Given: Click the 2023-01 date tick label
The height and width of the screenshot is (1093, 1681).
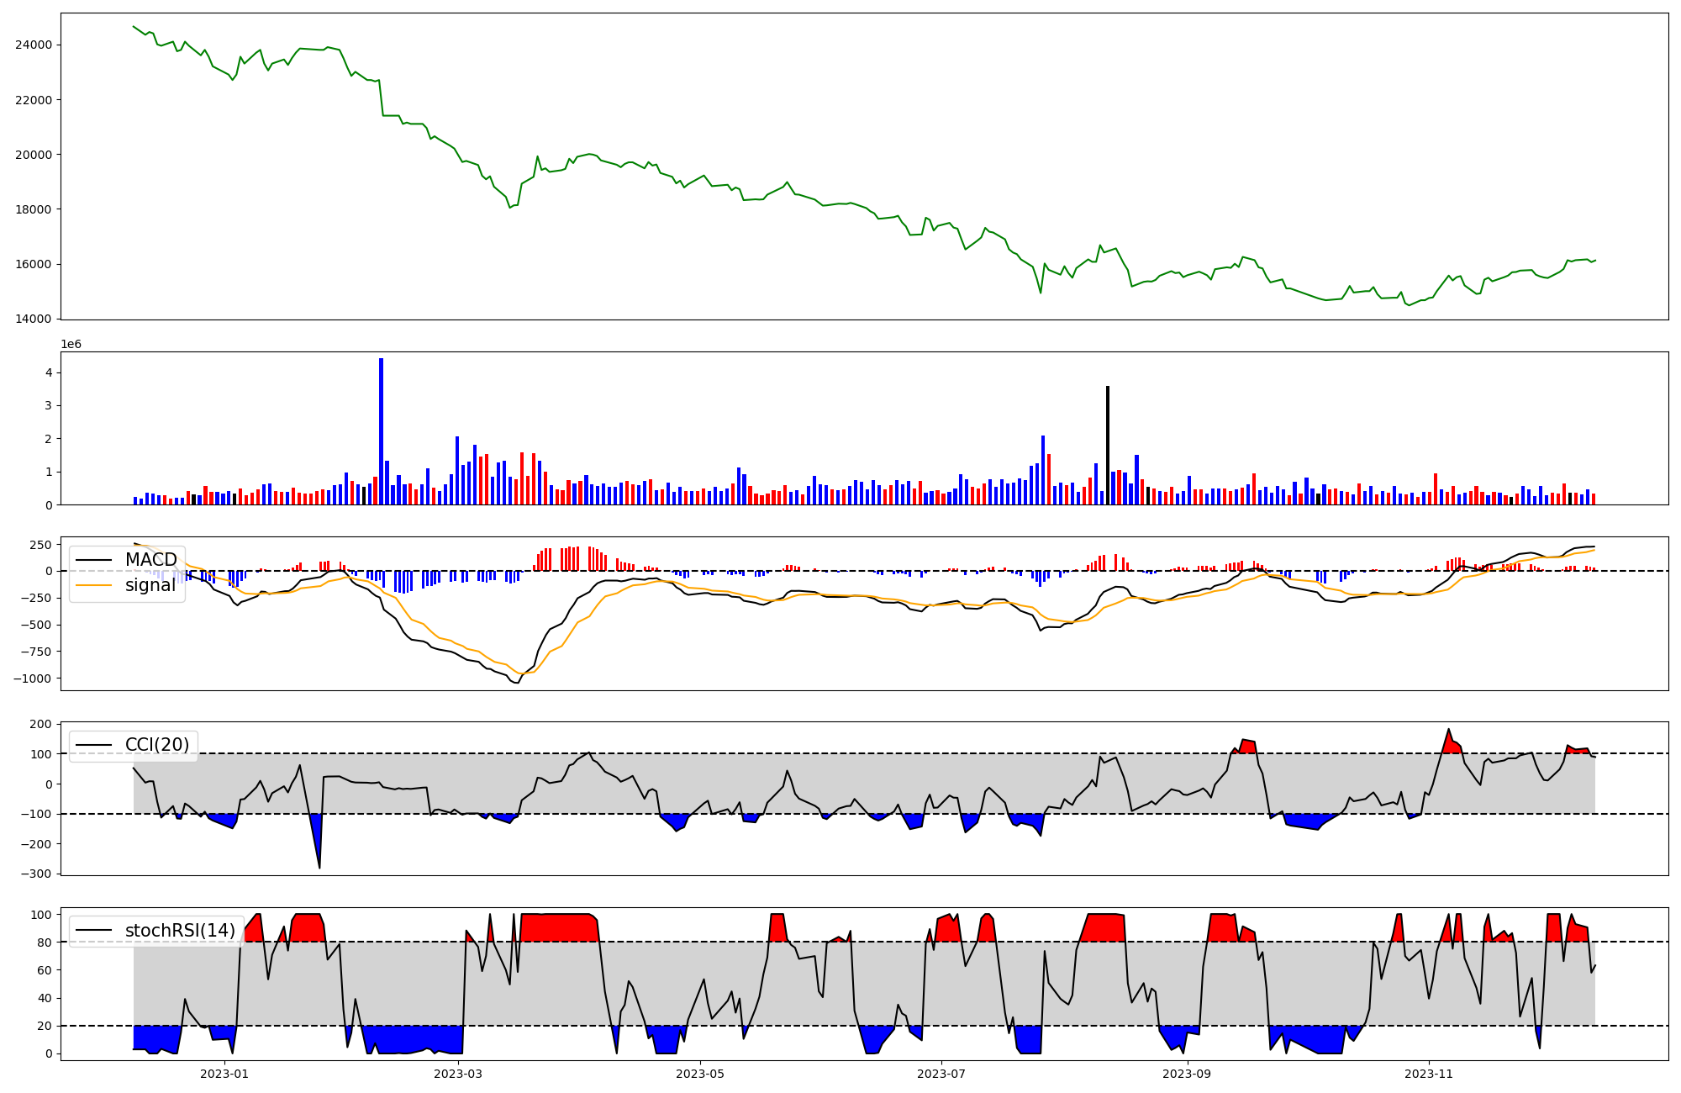Looking at the screenshot, I should tap(224, 1074).
